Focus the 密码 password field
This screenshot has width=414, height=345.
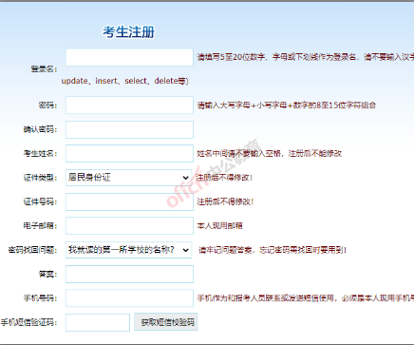tap(129, 105)
